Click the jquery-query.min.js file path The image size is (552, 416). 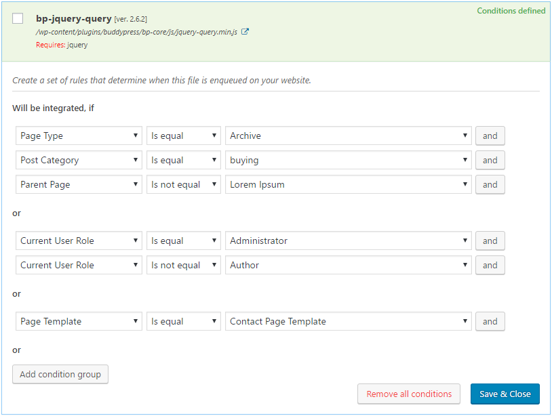coord(136,32)
